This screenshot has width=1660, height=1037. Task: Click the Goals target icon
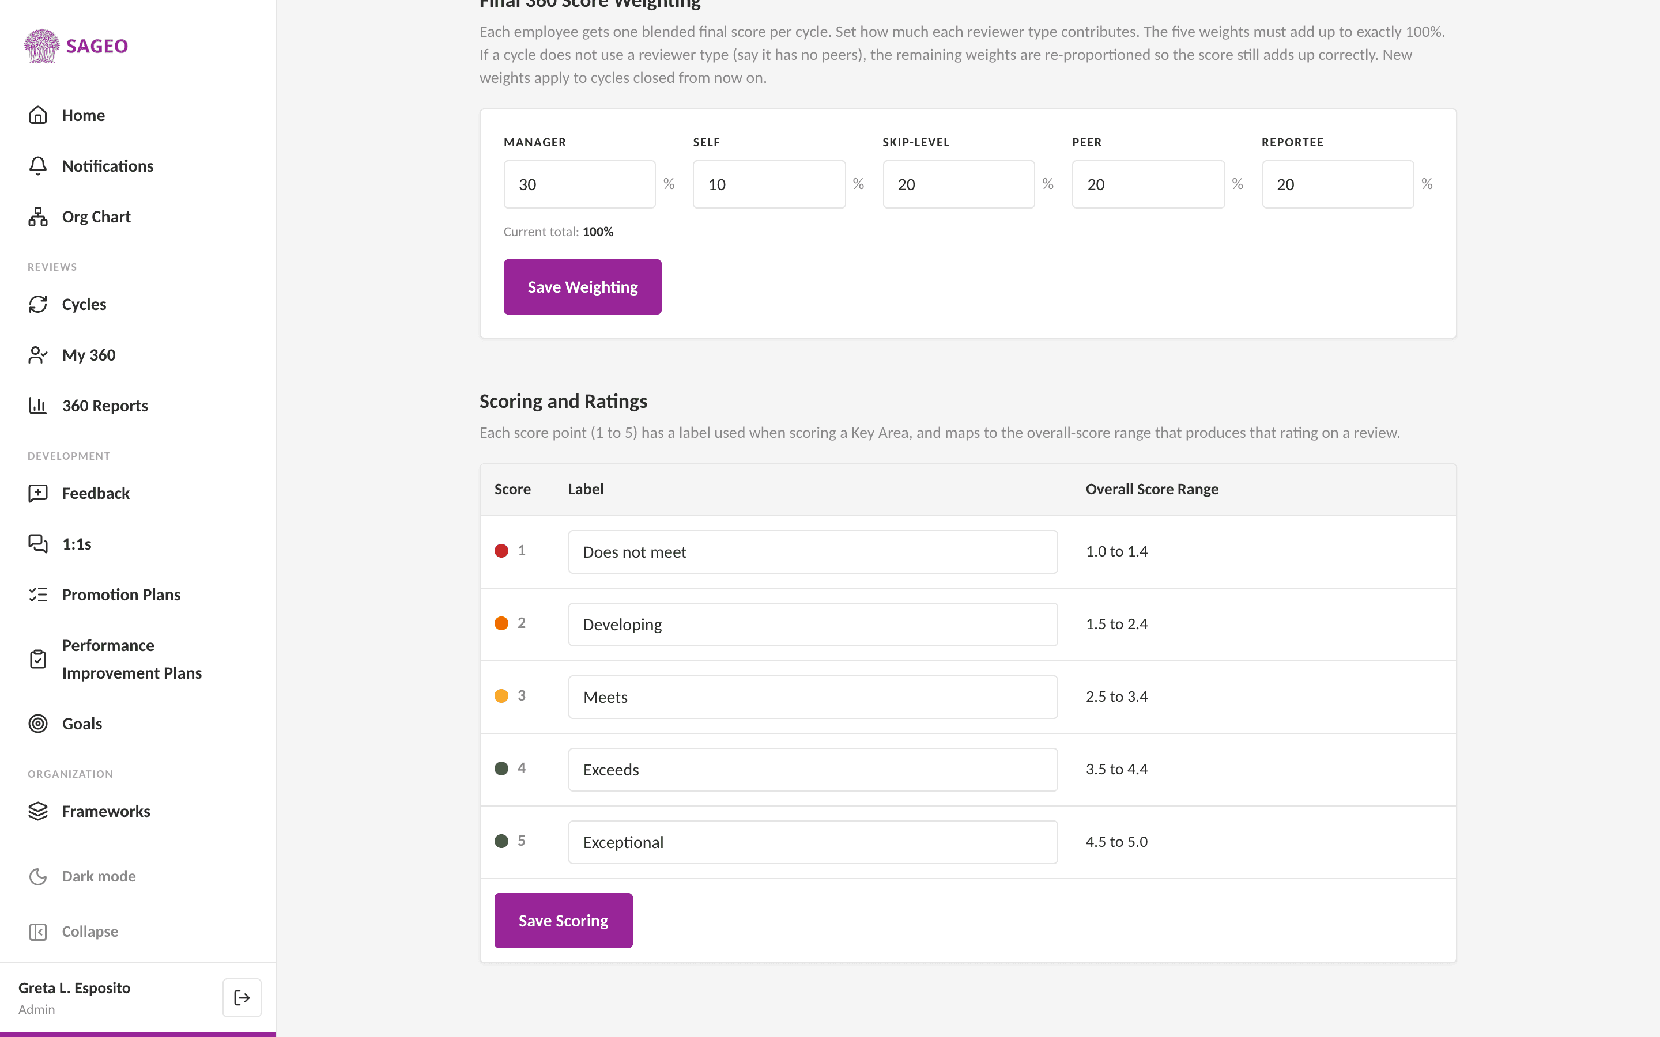[x=37, y=724]
